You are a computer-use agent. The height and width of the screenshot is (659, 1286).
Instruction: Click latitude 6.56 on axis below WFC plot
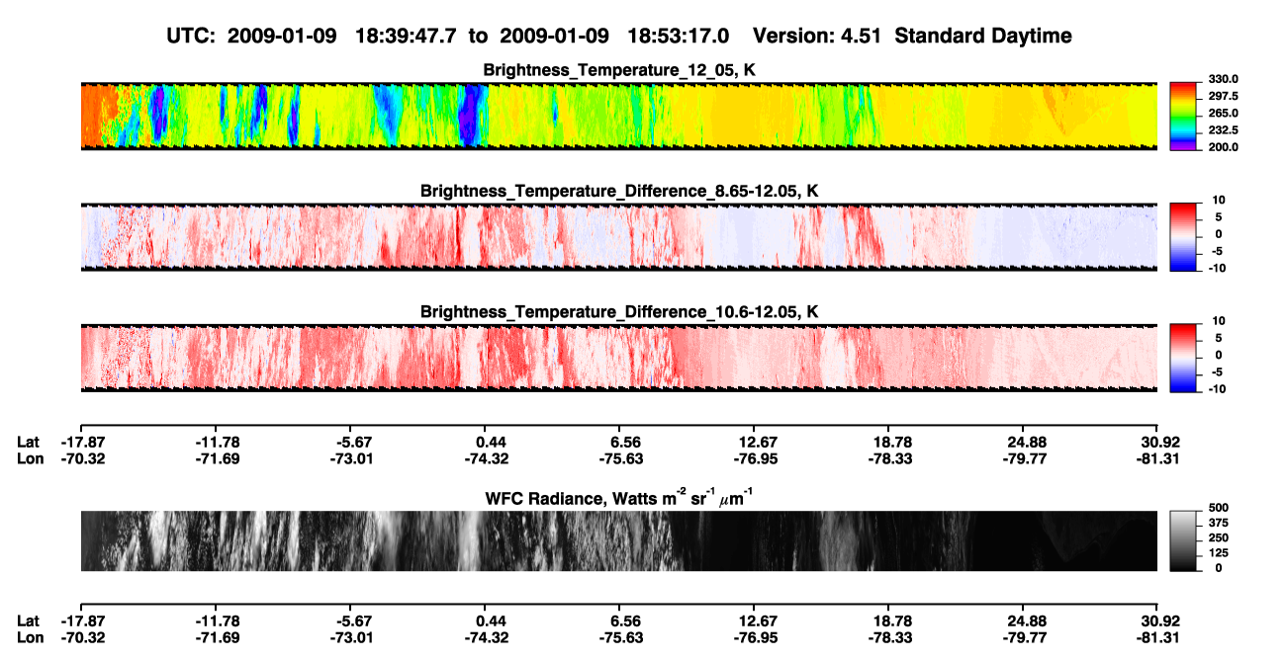coord(625,620)
